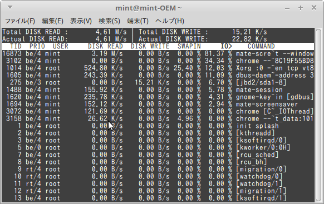Image resolution: width=324 pixels, height=204 pixels.
Task: Select the [migration/1] row
Action: [158, 191]
